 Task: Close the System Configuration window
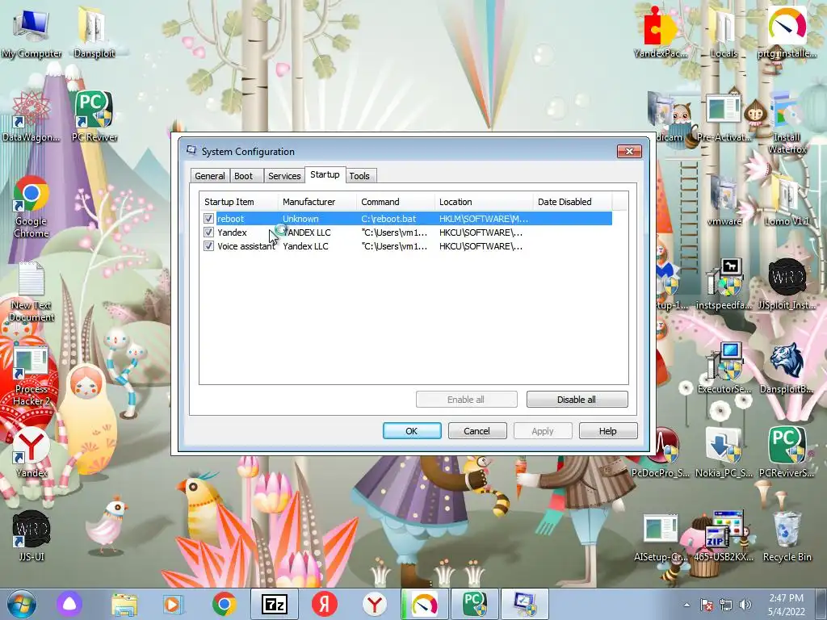pos(629,151)
